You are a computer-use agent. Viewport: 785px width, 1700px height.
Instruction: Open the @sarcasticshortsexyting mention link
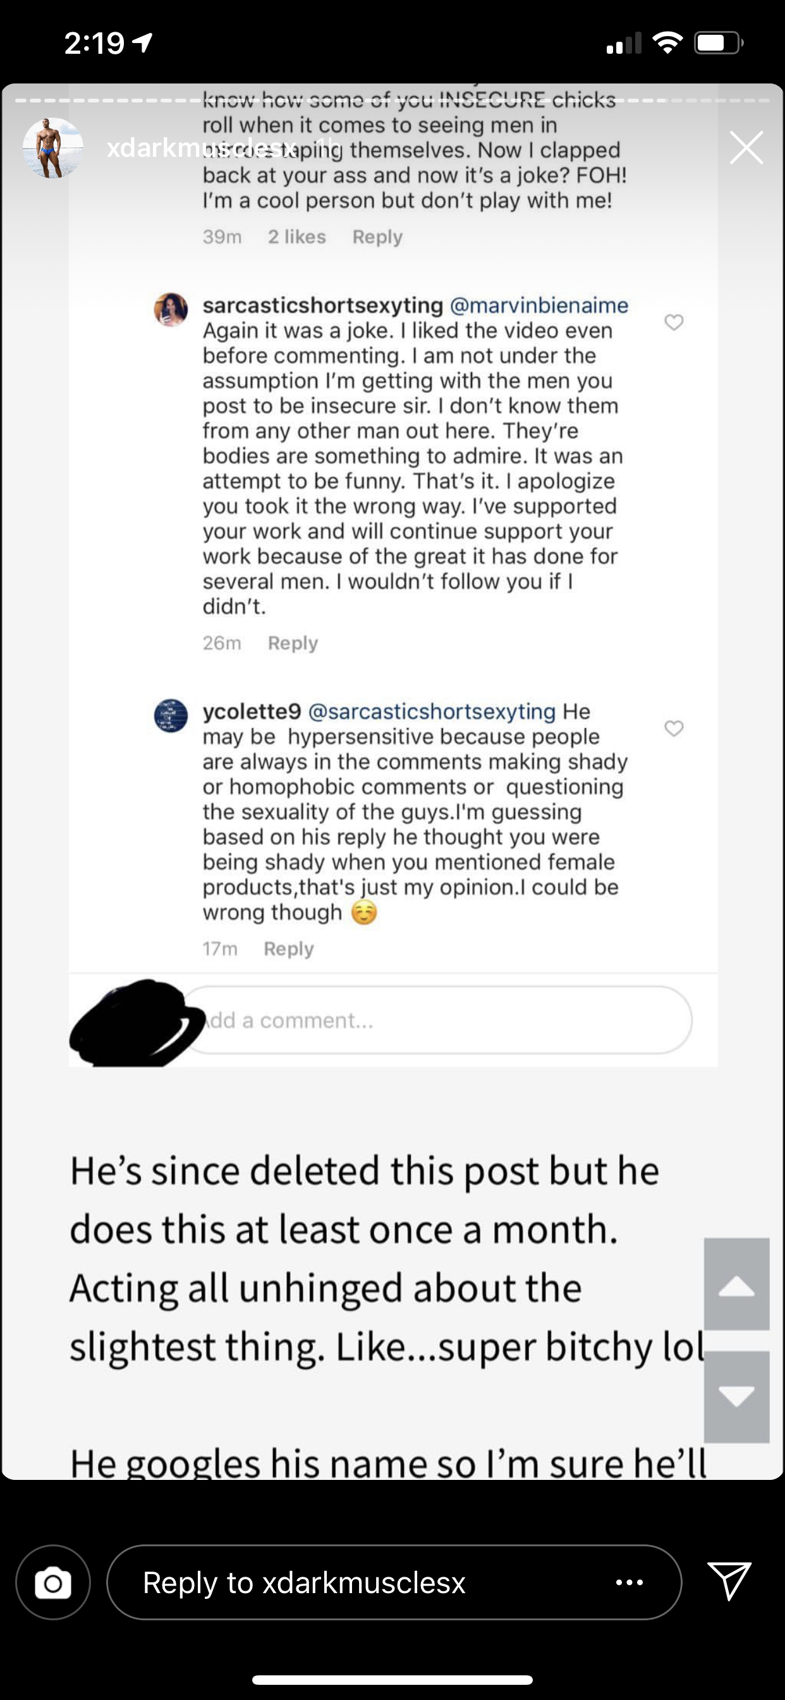432,711
